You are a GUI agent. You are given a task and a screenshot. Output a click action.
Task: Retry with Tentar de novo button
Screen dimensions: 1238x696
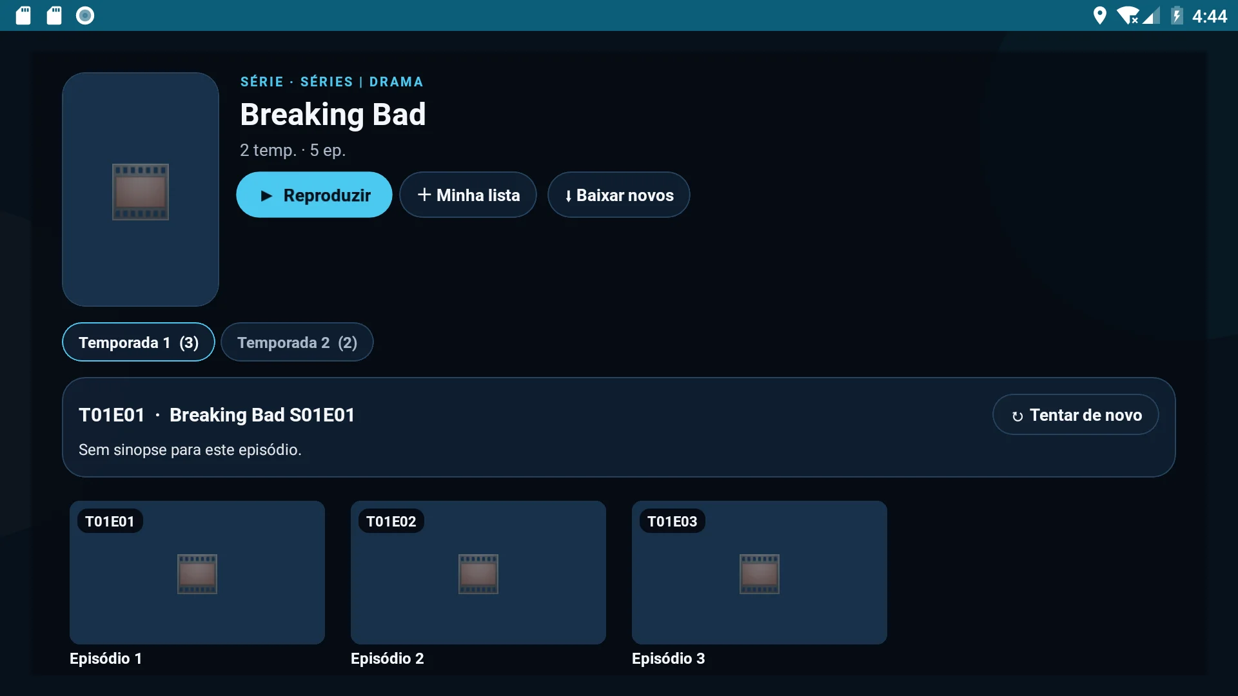[1076, 415]
